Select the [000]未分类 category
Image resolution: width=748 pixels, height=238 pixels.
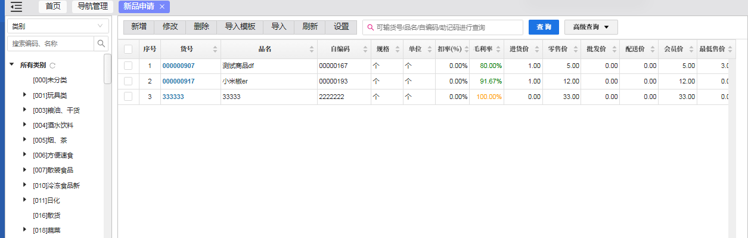[50, 80]
